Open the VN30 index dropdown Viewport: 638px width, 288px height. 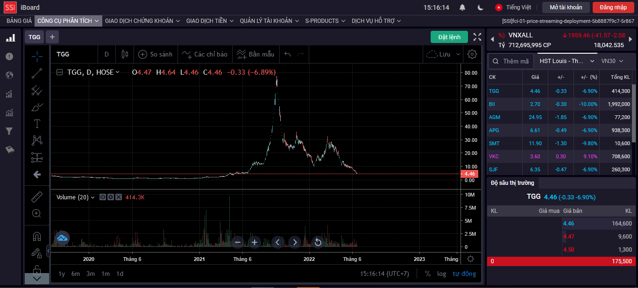coord(612,61)
